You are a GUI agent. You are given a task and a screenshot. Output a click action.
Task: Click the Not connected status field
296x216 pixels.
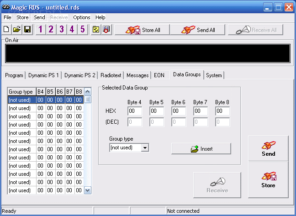(231, 211)
